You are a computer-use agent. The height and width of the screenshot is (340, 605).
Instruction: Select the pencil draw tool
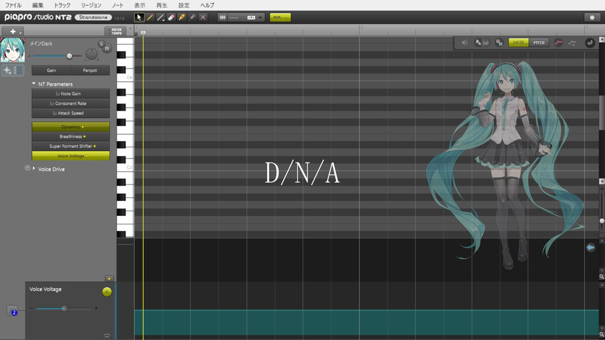coord(150,18)
